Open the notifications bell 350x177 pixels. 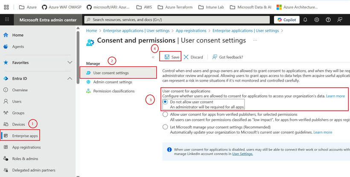point(305,20)
